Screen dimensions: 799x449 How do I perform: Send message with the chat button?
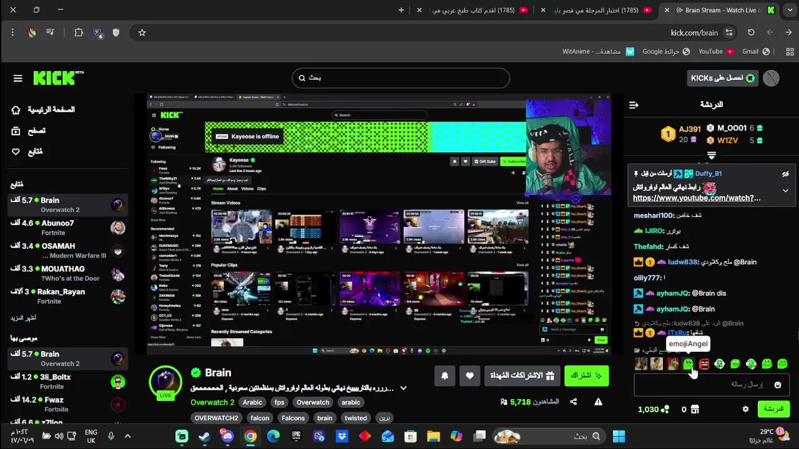(x=773, y=409)
